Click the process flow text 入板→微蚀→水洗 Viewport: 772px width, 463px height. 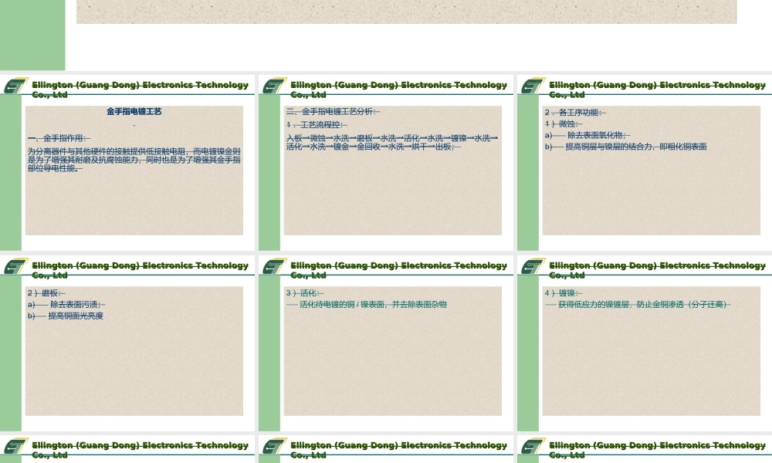click(x=392, y=142)
